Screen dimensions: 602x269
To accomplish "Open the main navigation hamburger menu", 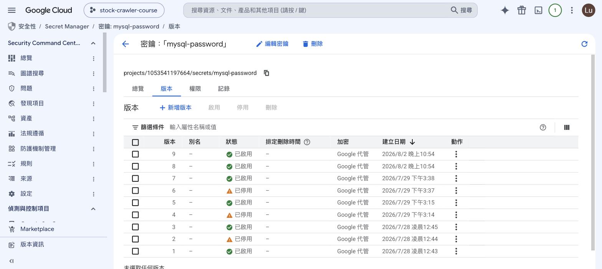I will click(x=12, y=10).
